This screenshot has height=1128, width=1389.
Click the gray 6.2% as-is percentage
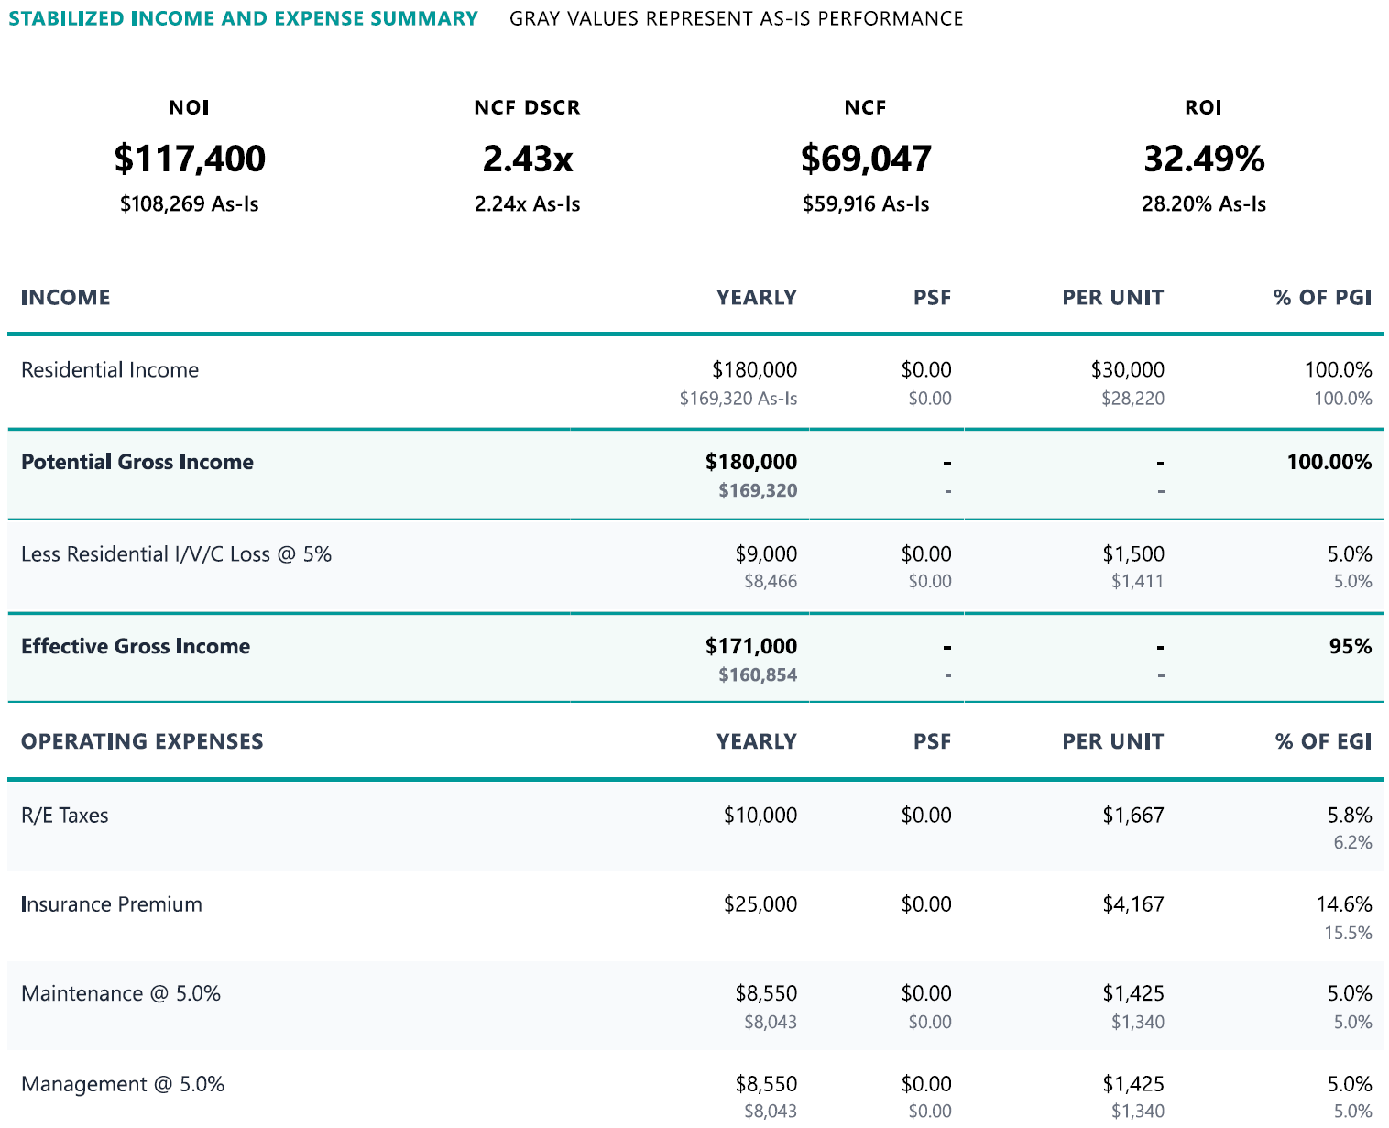click(x=1352, y=842)
